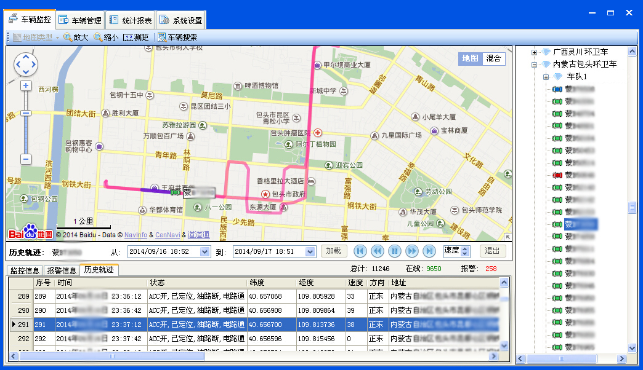Click the 加载 load button
Image resolution: width=643 pixels, height=370 pixels.
click(x=334, y=251)
